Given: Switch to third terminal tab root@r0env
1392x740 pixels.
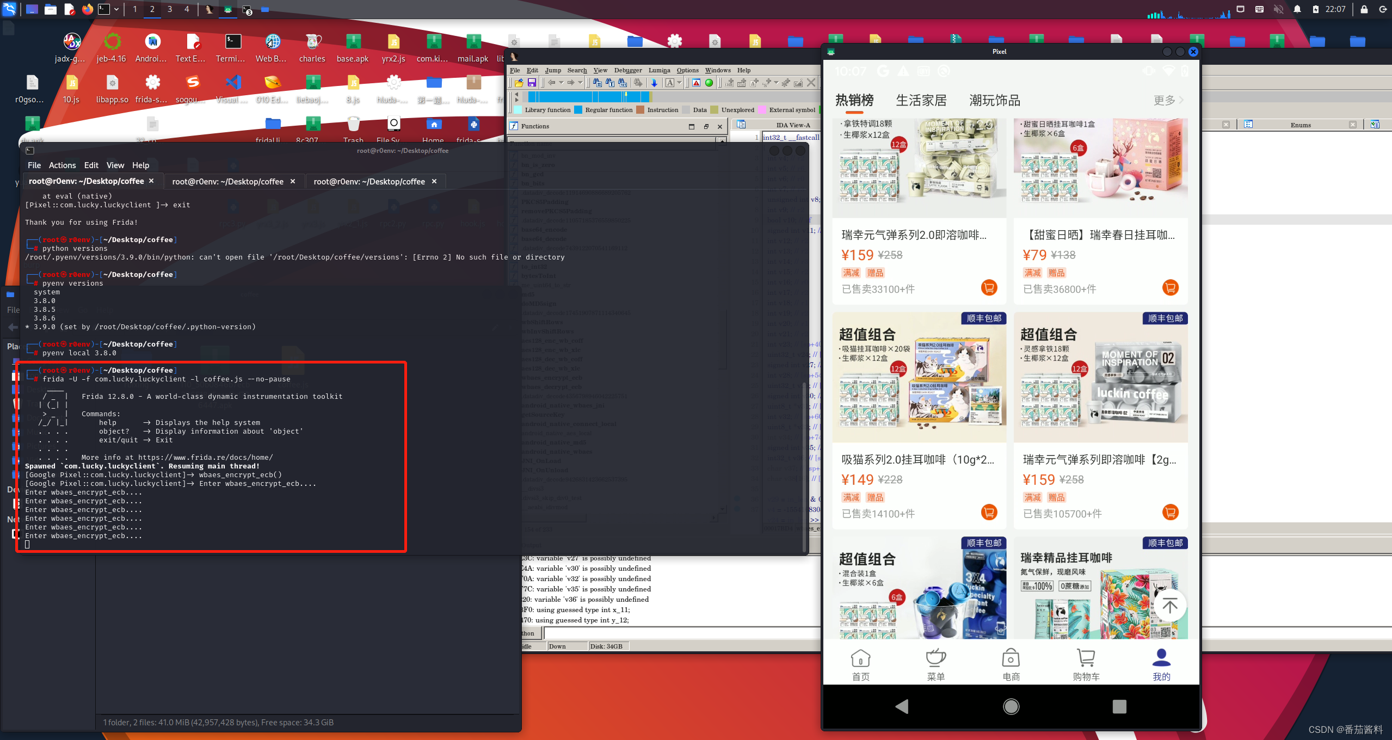Looking at the screenshot, I should tap(375, 181).
